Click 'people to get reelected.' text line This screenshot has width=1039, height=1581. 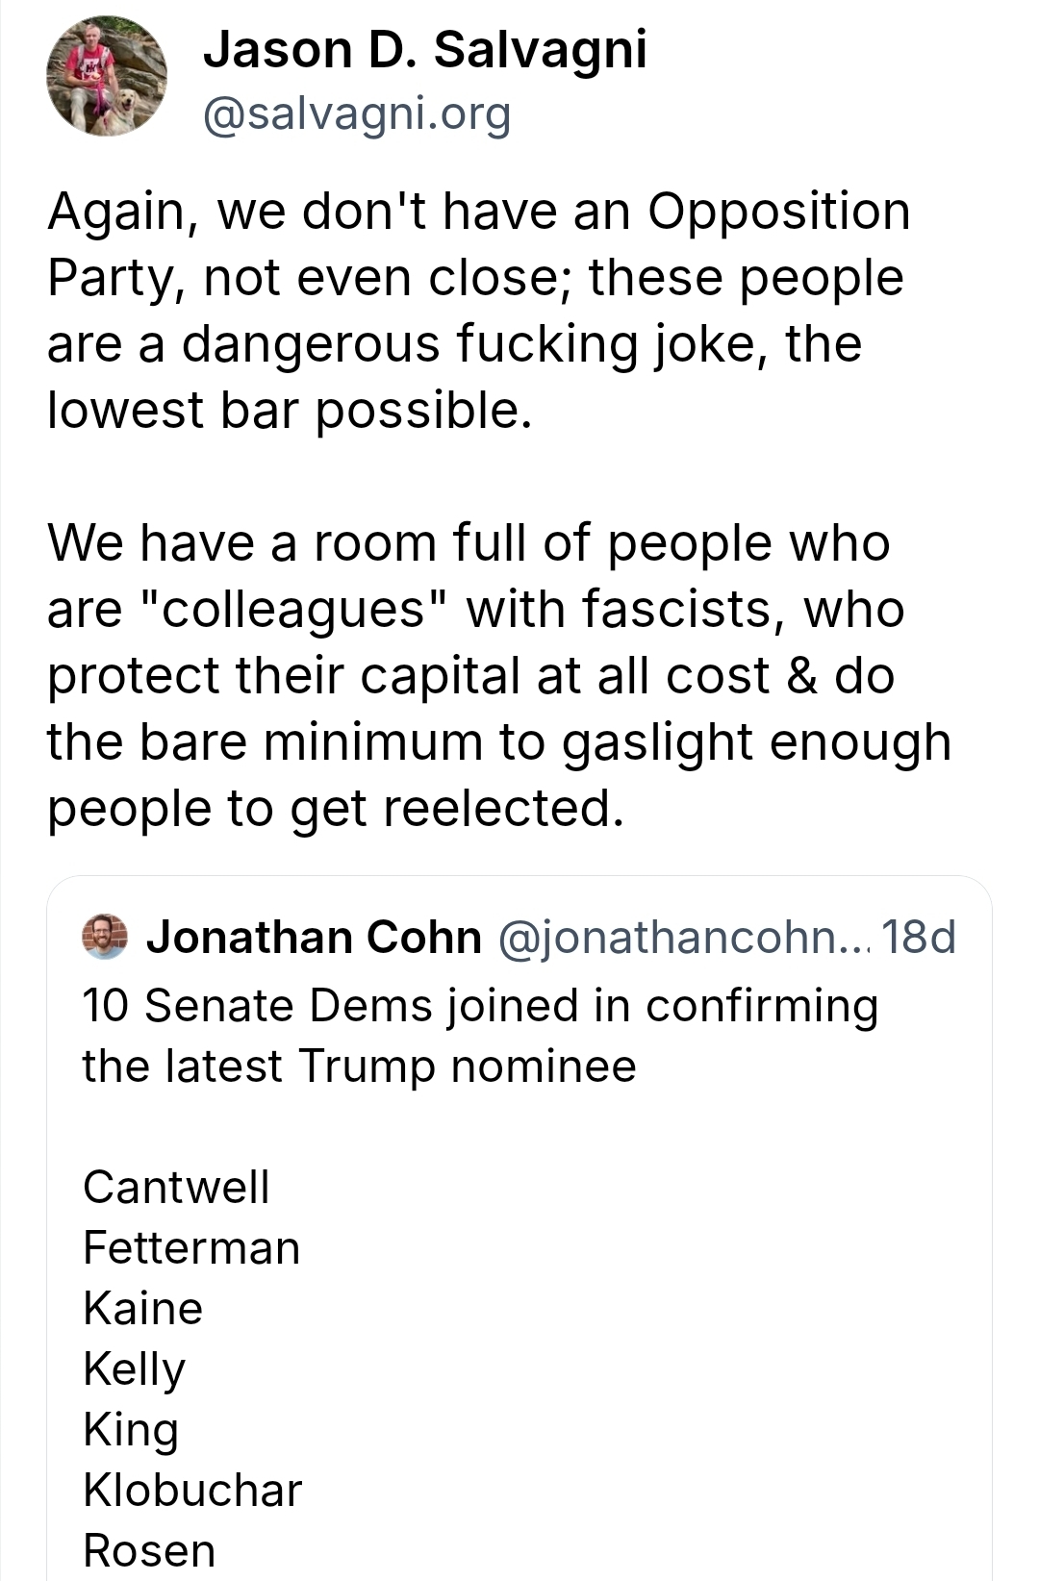(x=336, y=808)
